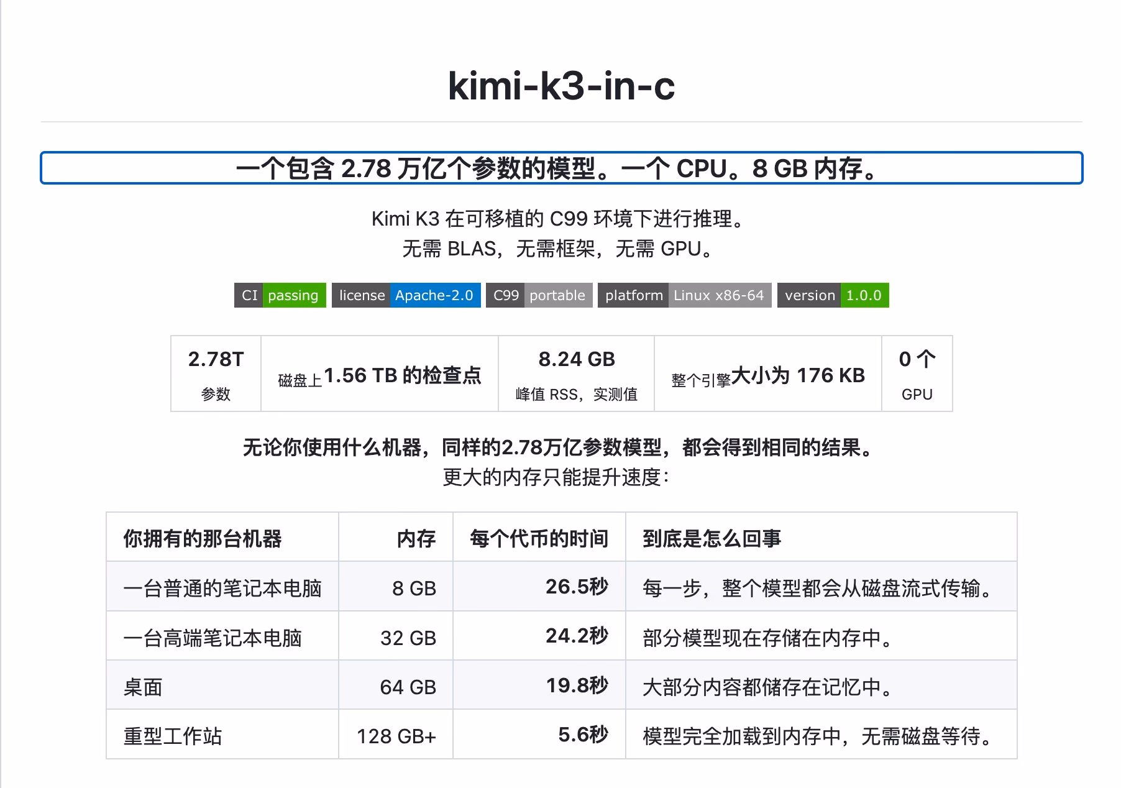
Task: Click table header "到底是怎么回事"
Action: point(821,538)
